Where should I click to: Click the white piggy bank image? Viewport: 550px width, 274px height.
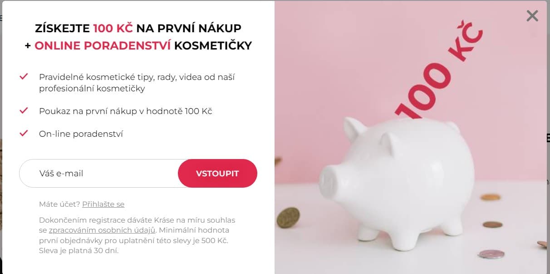tap(397, 182)
